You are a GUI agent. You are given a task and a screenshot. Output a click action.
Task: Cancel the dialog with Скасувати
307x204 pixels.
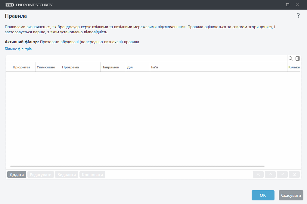(x=290, y=195)
